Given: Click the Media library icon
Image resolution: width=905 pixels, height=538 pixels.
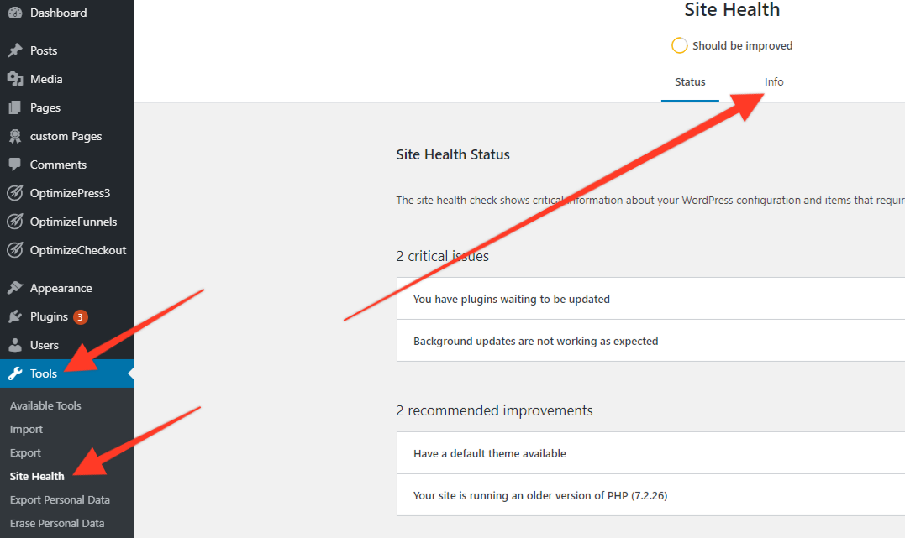Looking at the screenshot, I should click(15, 79).
